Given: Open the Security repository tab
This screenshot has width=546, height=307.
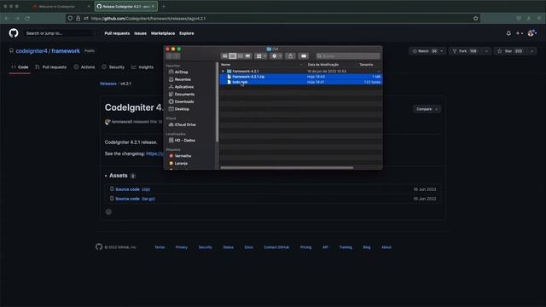Looking at the screenshot, I should click(x=113, y=67).
